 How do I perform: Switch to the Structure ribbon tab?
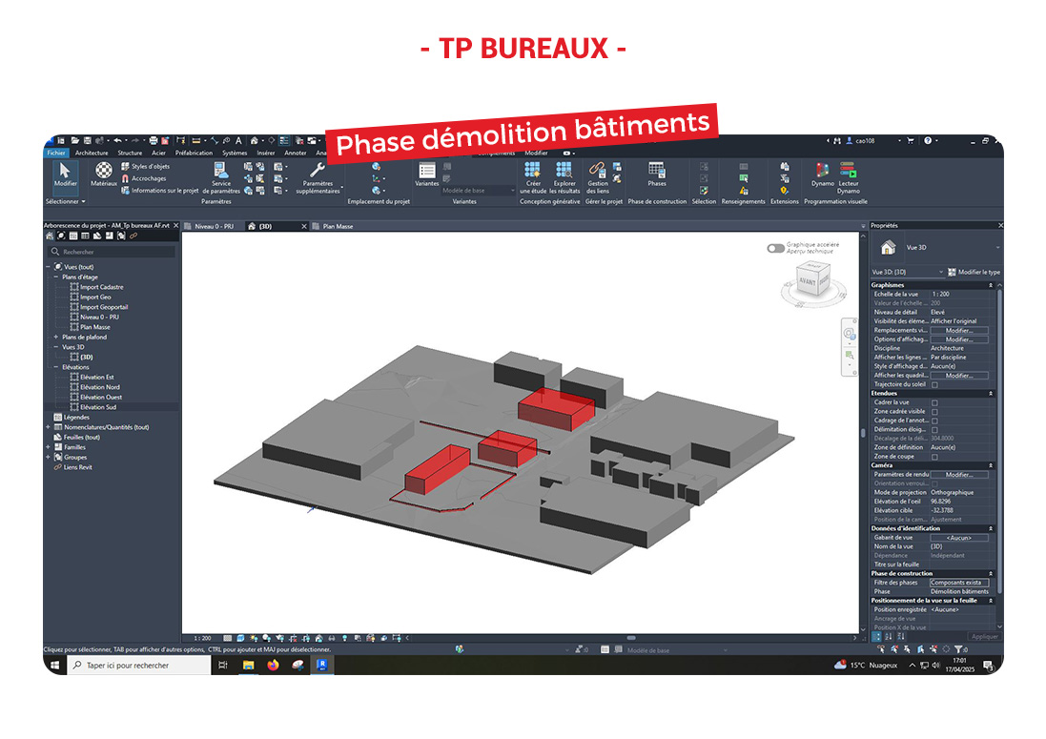pyautogui.click(x=130, y=153)
